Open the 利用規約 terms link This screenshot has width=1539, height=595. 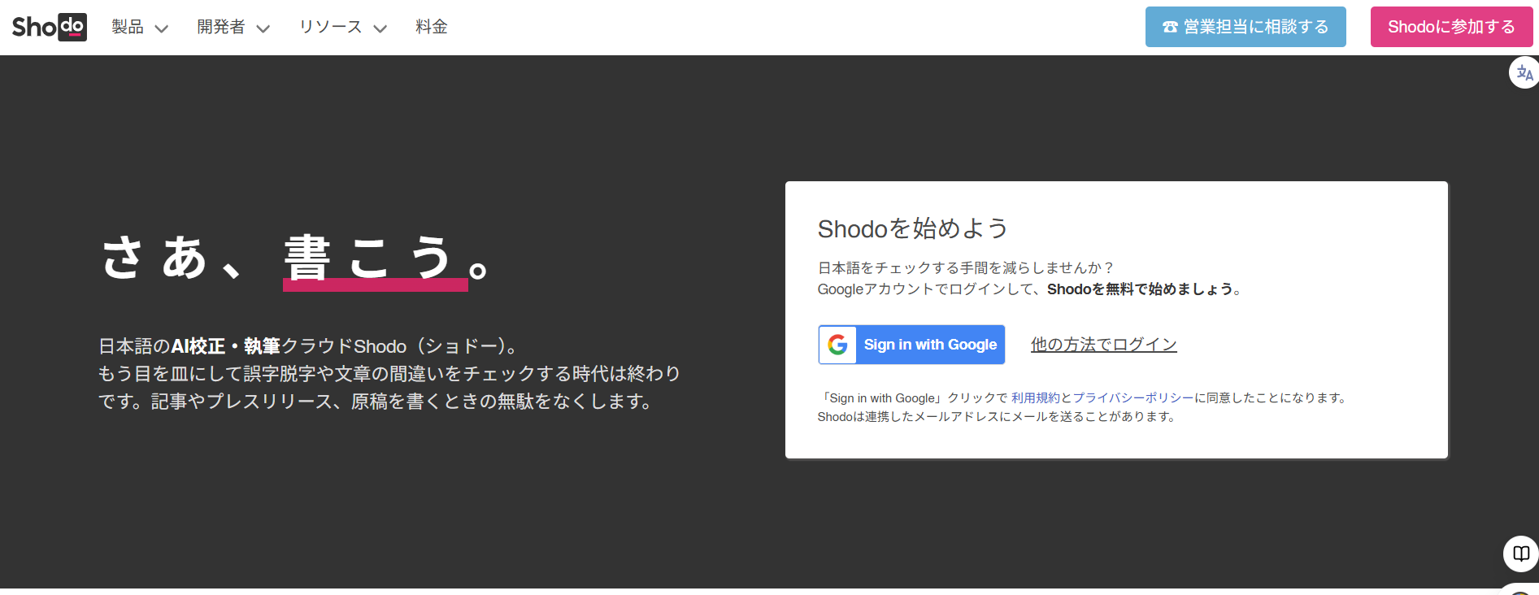tap(1035, 398)
